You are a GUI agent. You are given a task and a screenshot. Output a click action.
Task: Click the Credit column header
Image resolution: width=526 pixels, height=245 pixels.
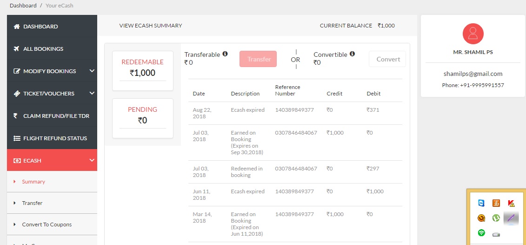click(334, 94)
